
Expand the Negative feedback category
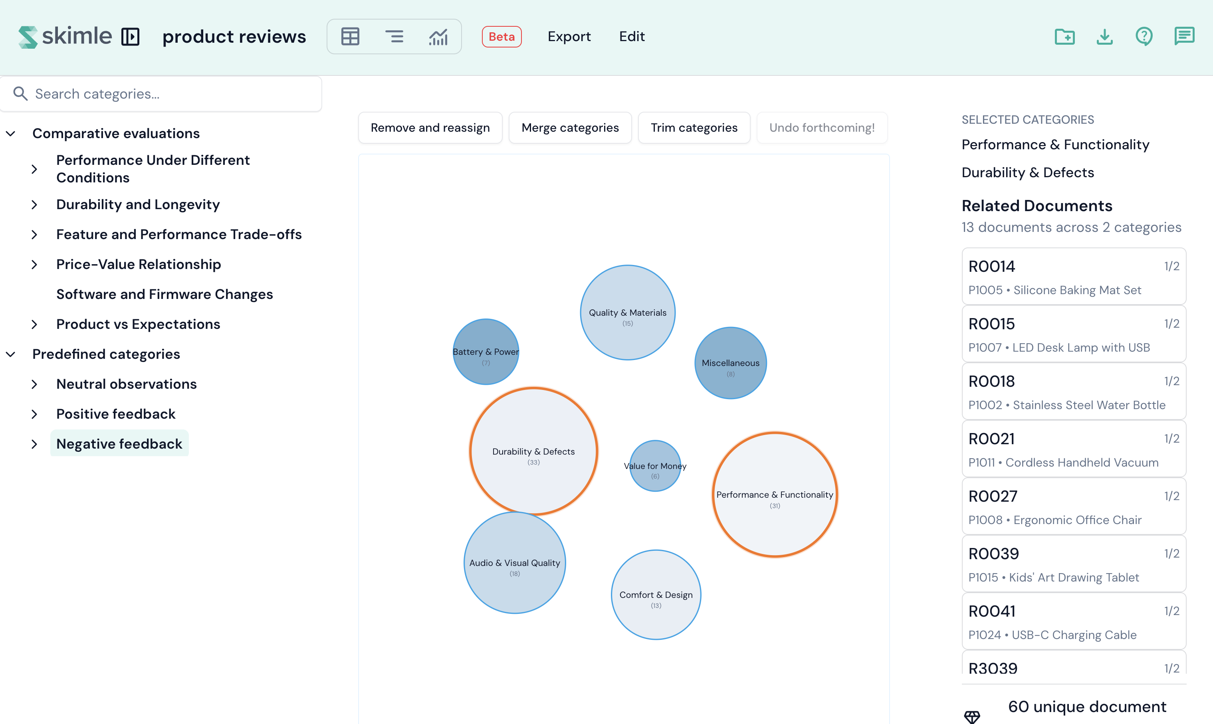pyautogui.click(x=34, y=444)
